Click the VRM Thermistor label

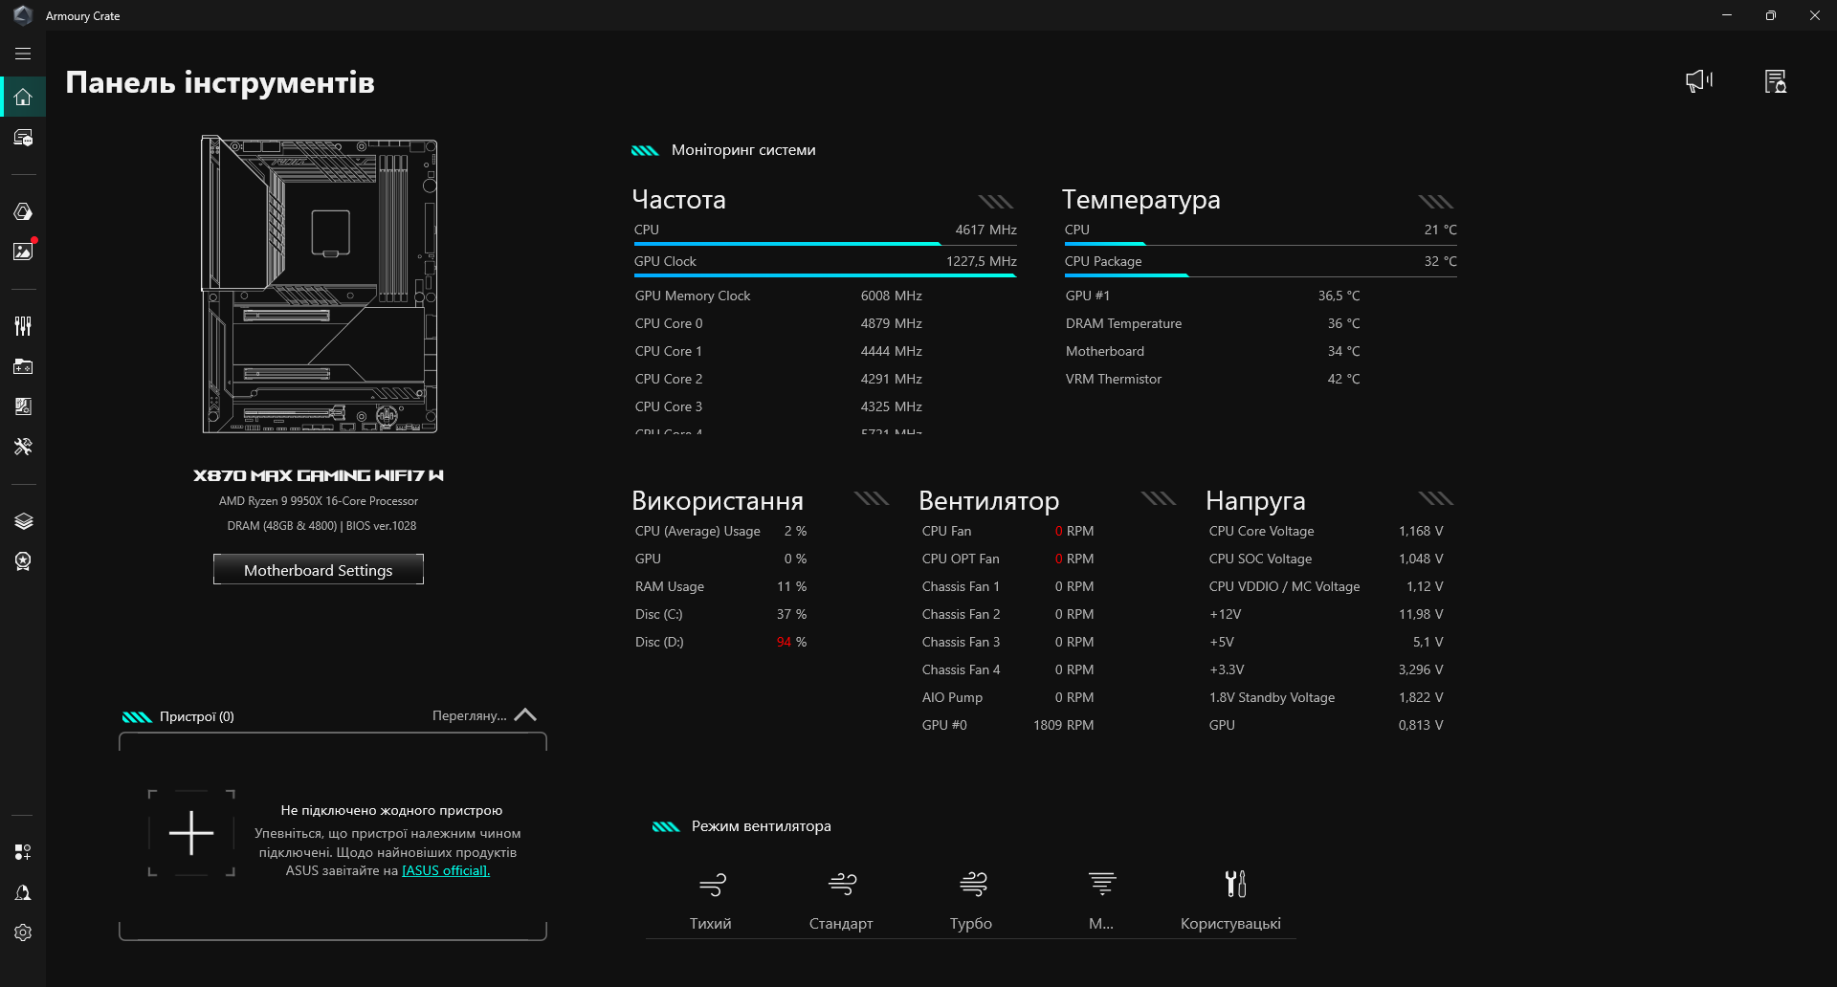1114,380
